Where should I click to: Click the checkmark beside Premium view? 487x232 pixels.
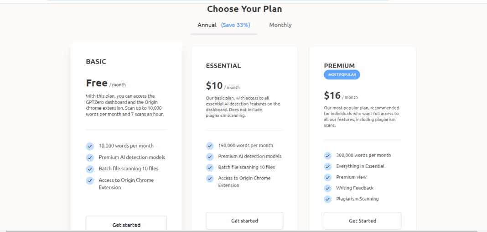328,177
